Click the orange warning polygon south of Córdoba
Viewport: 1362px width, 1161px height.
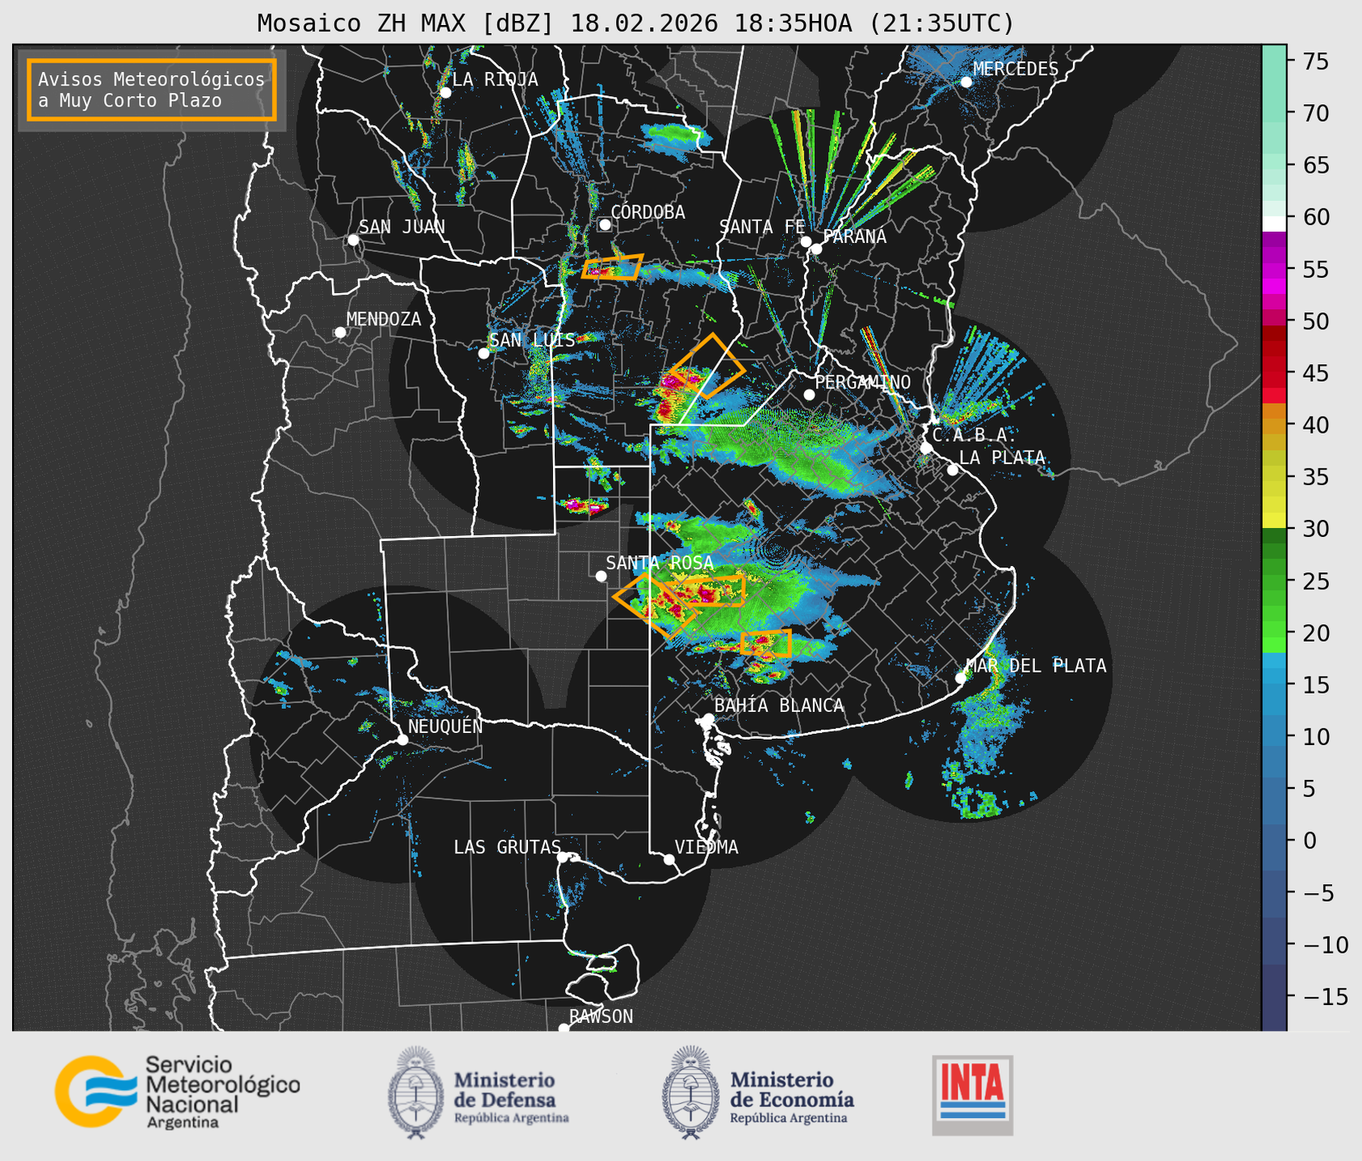(x=613, y=267)
